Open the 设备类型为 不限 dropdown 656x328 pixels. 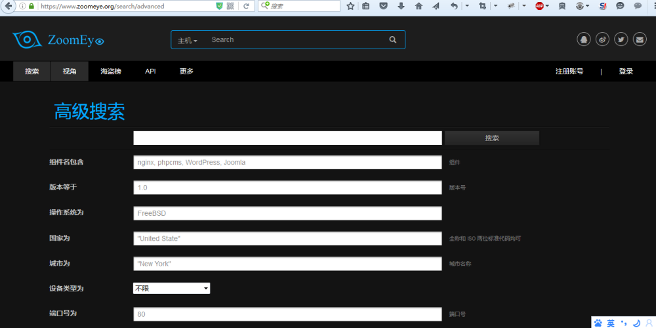tap(171, 288)
